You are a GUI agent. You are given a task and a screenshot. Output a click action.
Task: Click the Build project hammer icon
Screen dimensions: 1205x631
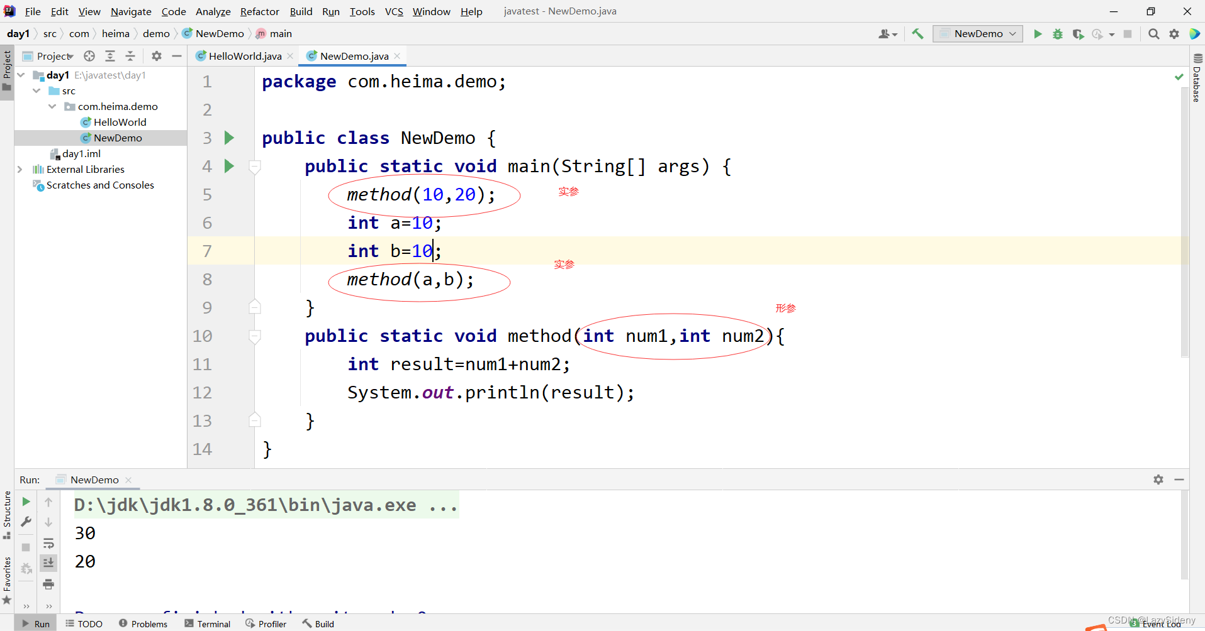click(x=917, y=34)
